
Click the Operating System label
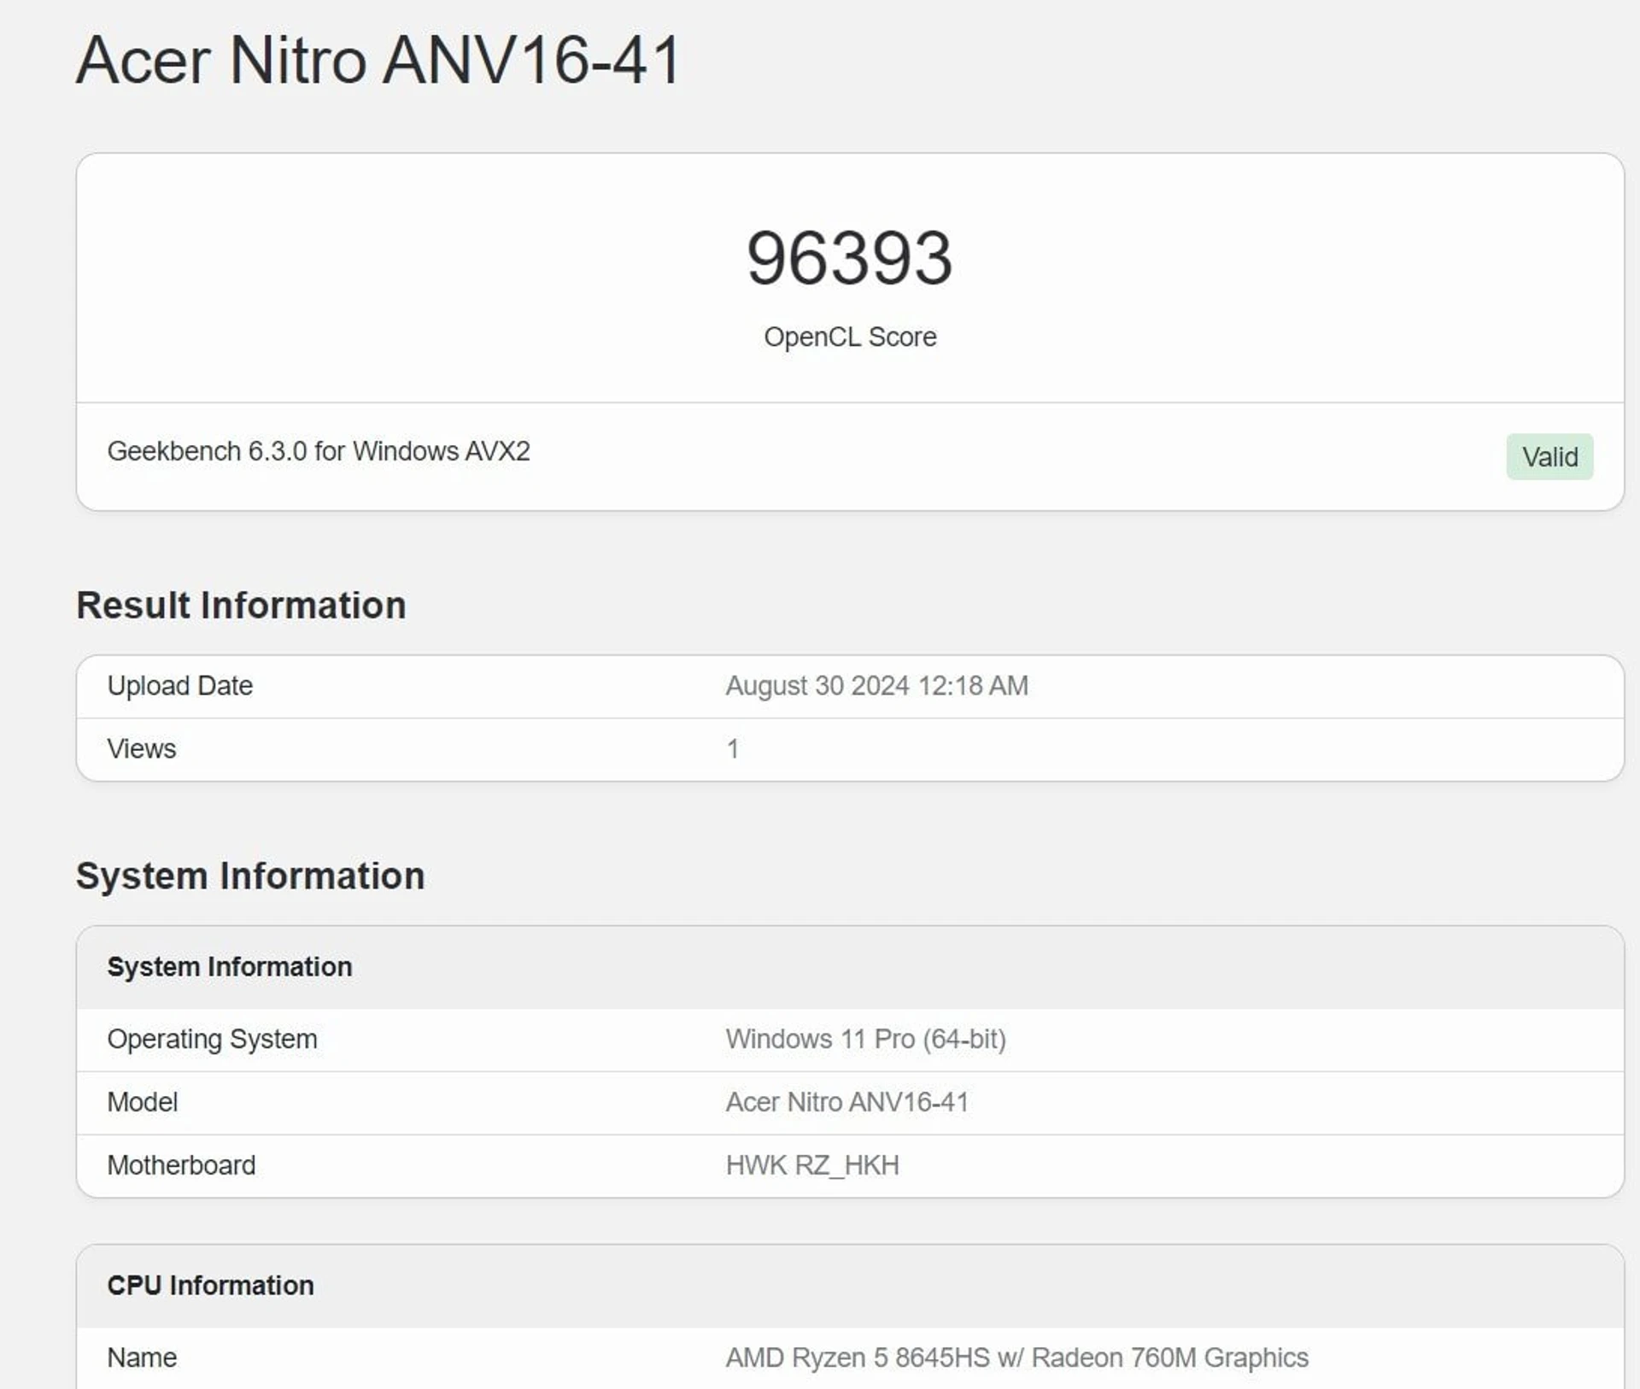[x=212, y=1040]
